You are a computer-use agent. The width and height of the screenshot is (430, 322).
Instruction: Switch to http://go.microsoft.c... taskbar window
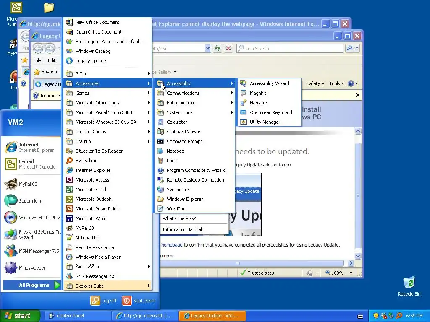coord(145,316)
